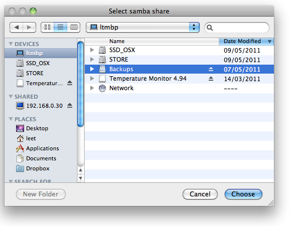The height and width of the screenshot is (226, 300).
Task: Click the Cancel button
Action: point(200,194)
